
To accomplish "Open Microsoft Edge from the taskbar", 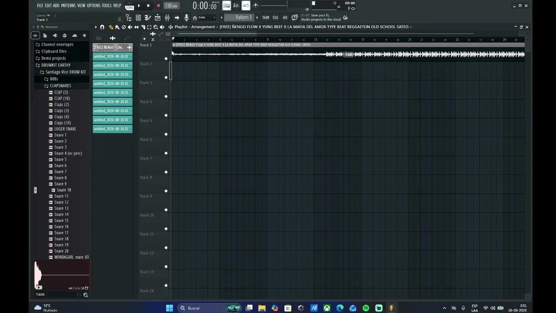I will pyautogui.click(x=340, y=308).
